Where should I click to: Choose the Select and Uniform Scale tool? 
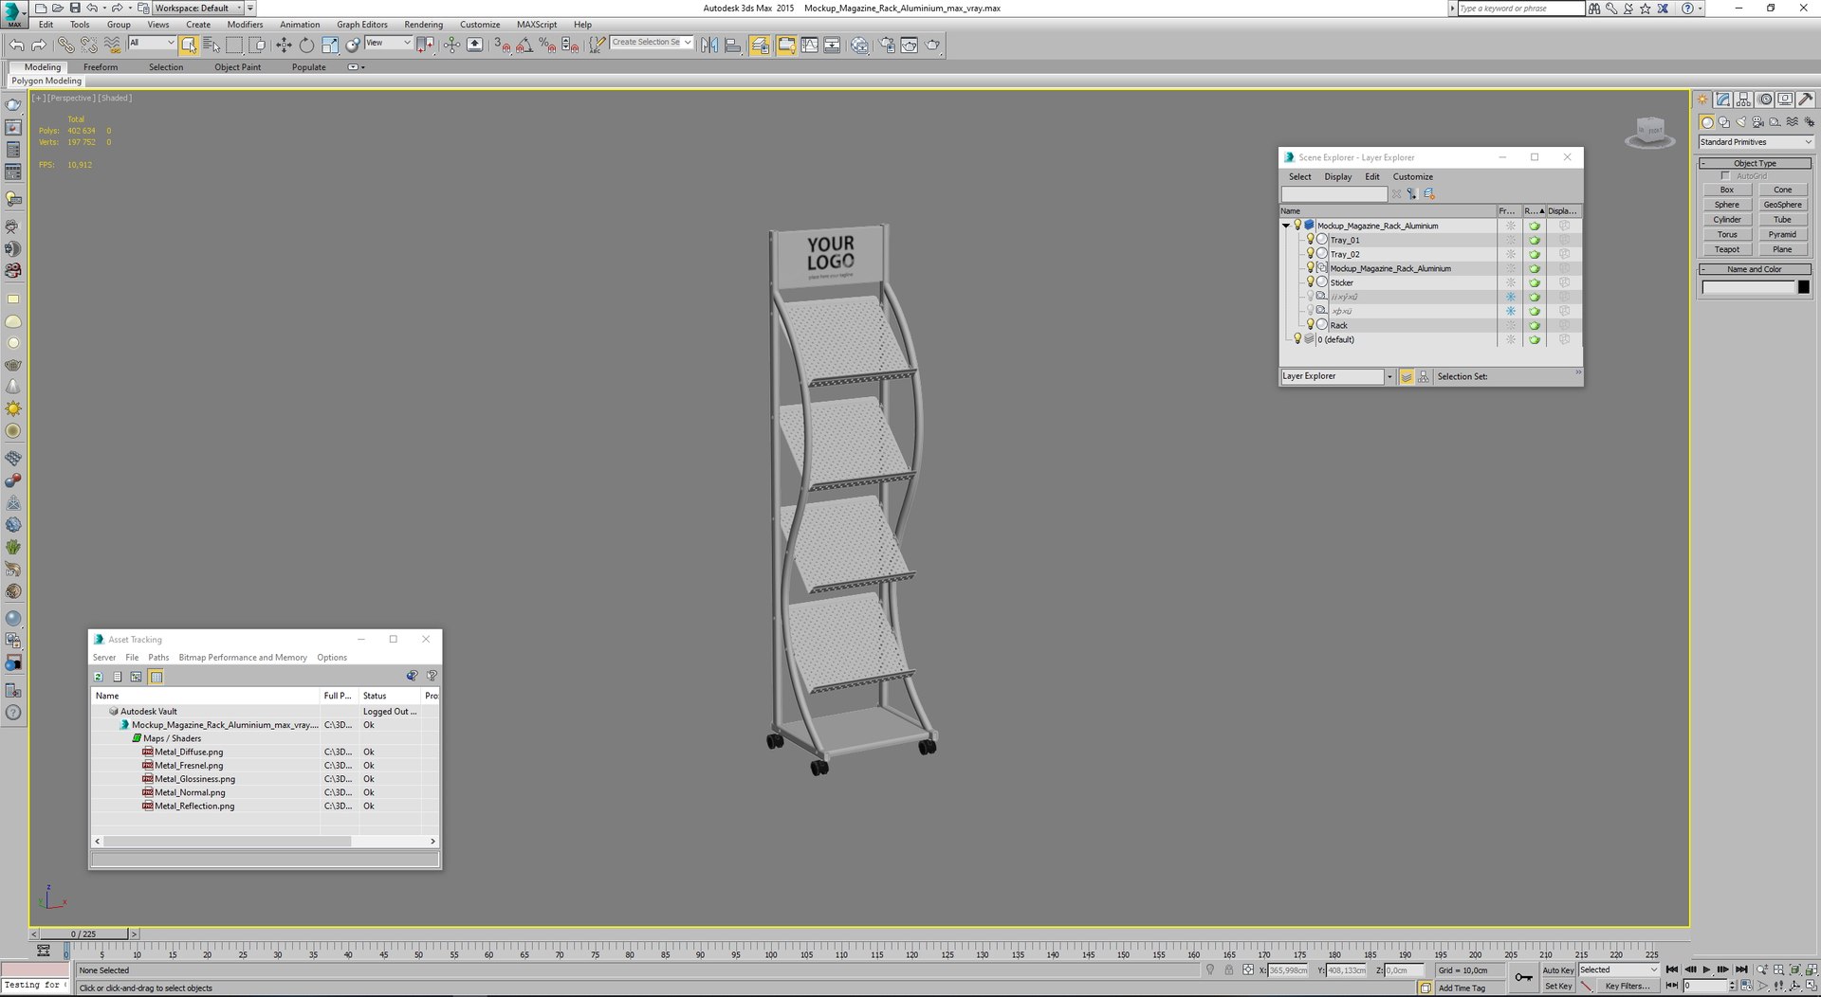click(x=329, y=45)
